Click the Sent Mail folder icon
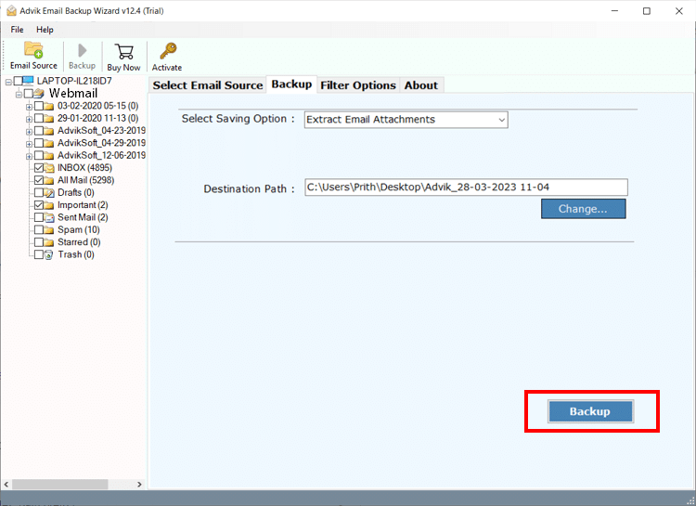 click(49, 217)
